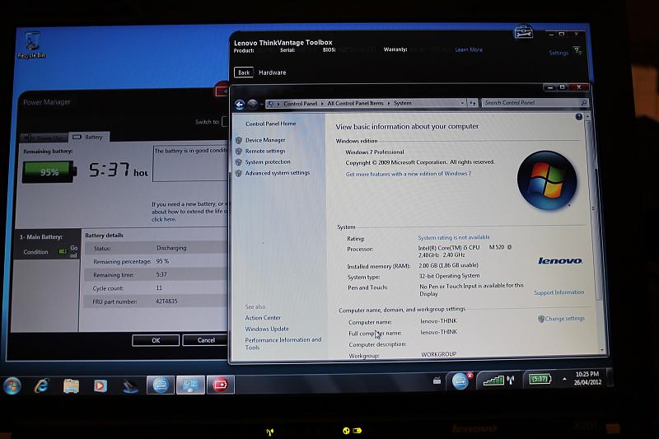Click the Windows Start orb
The image size is (659, 439).
12,385
